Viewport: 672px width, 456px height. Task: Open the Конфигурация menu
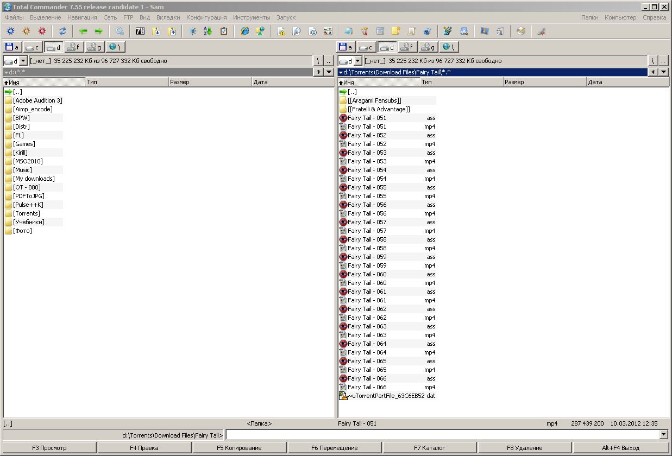click(x=206, y=17)
